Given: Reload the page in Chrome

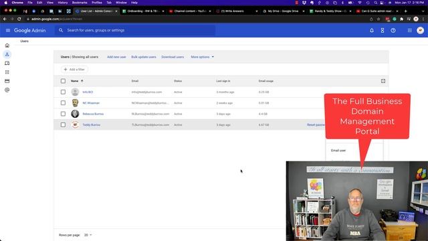Looking at the screenshot, I should coord(19,19).
